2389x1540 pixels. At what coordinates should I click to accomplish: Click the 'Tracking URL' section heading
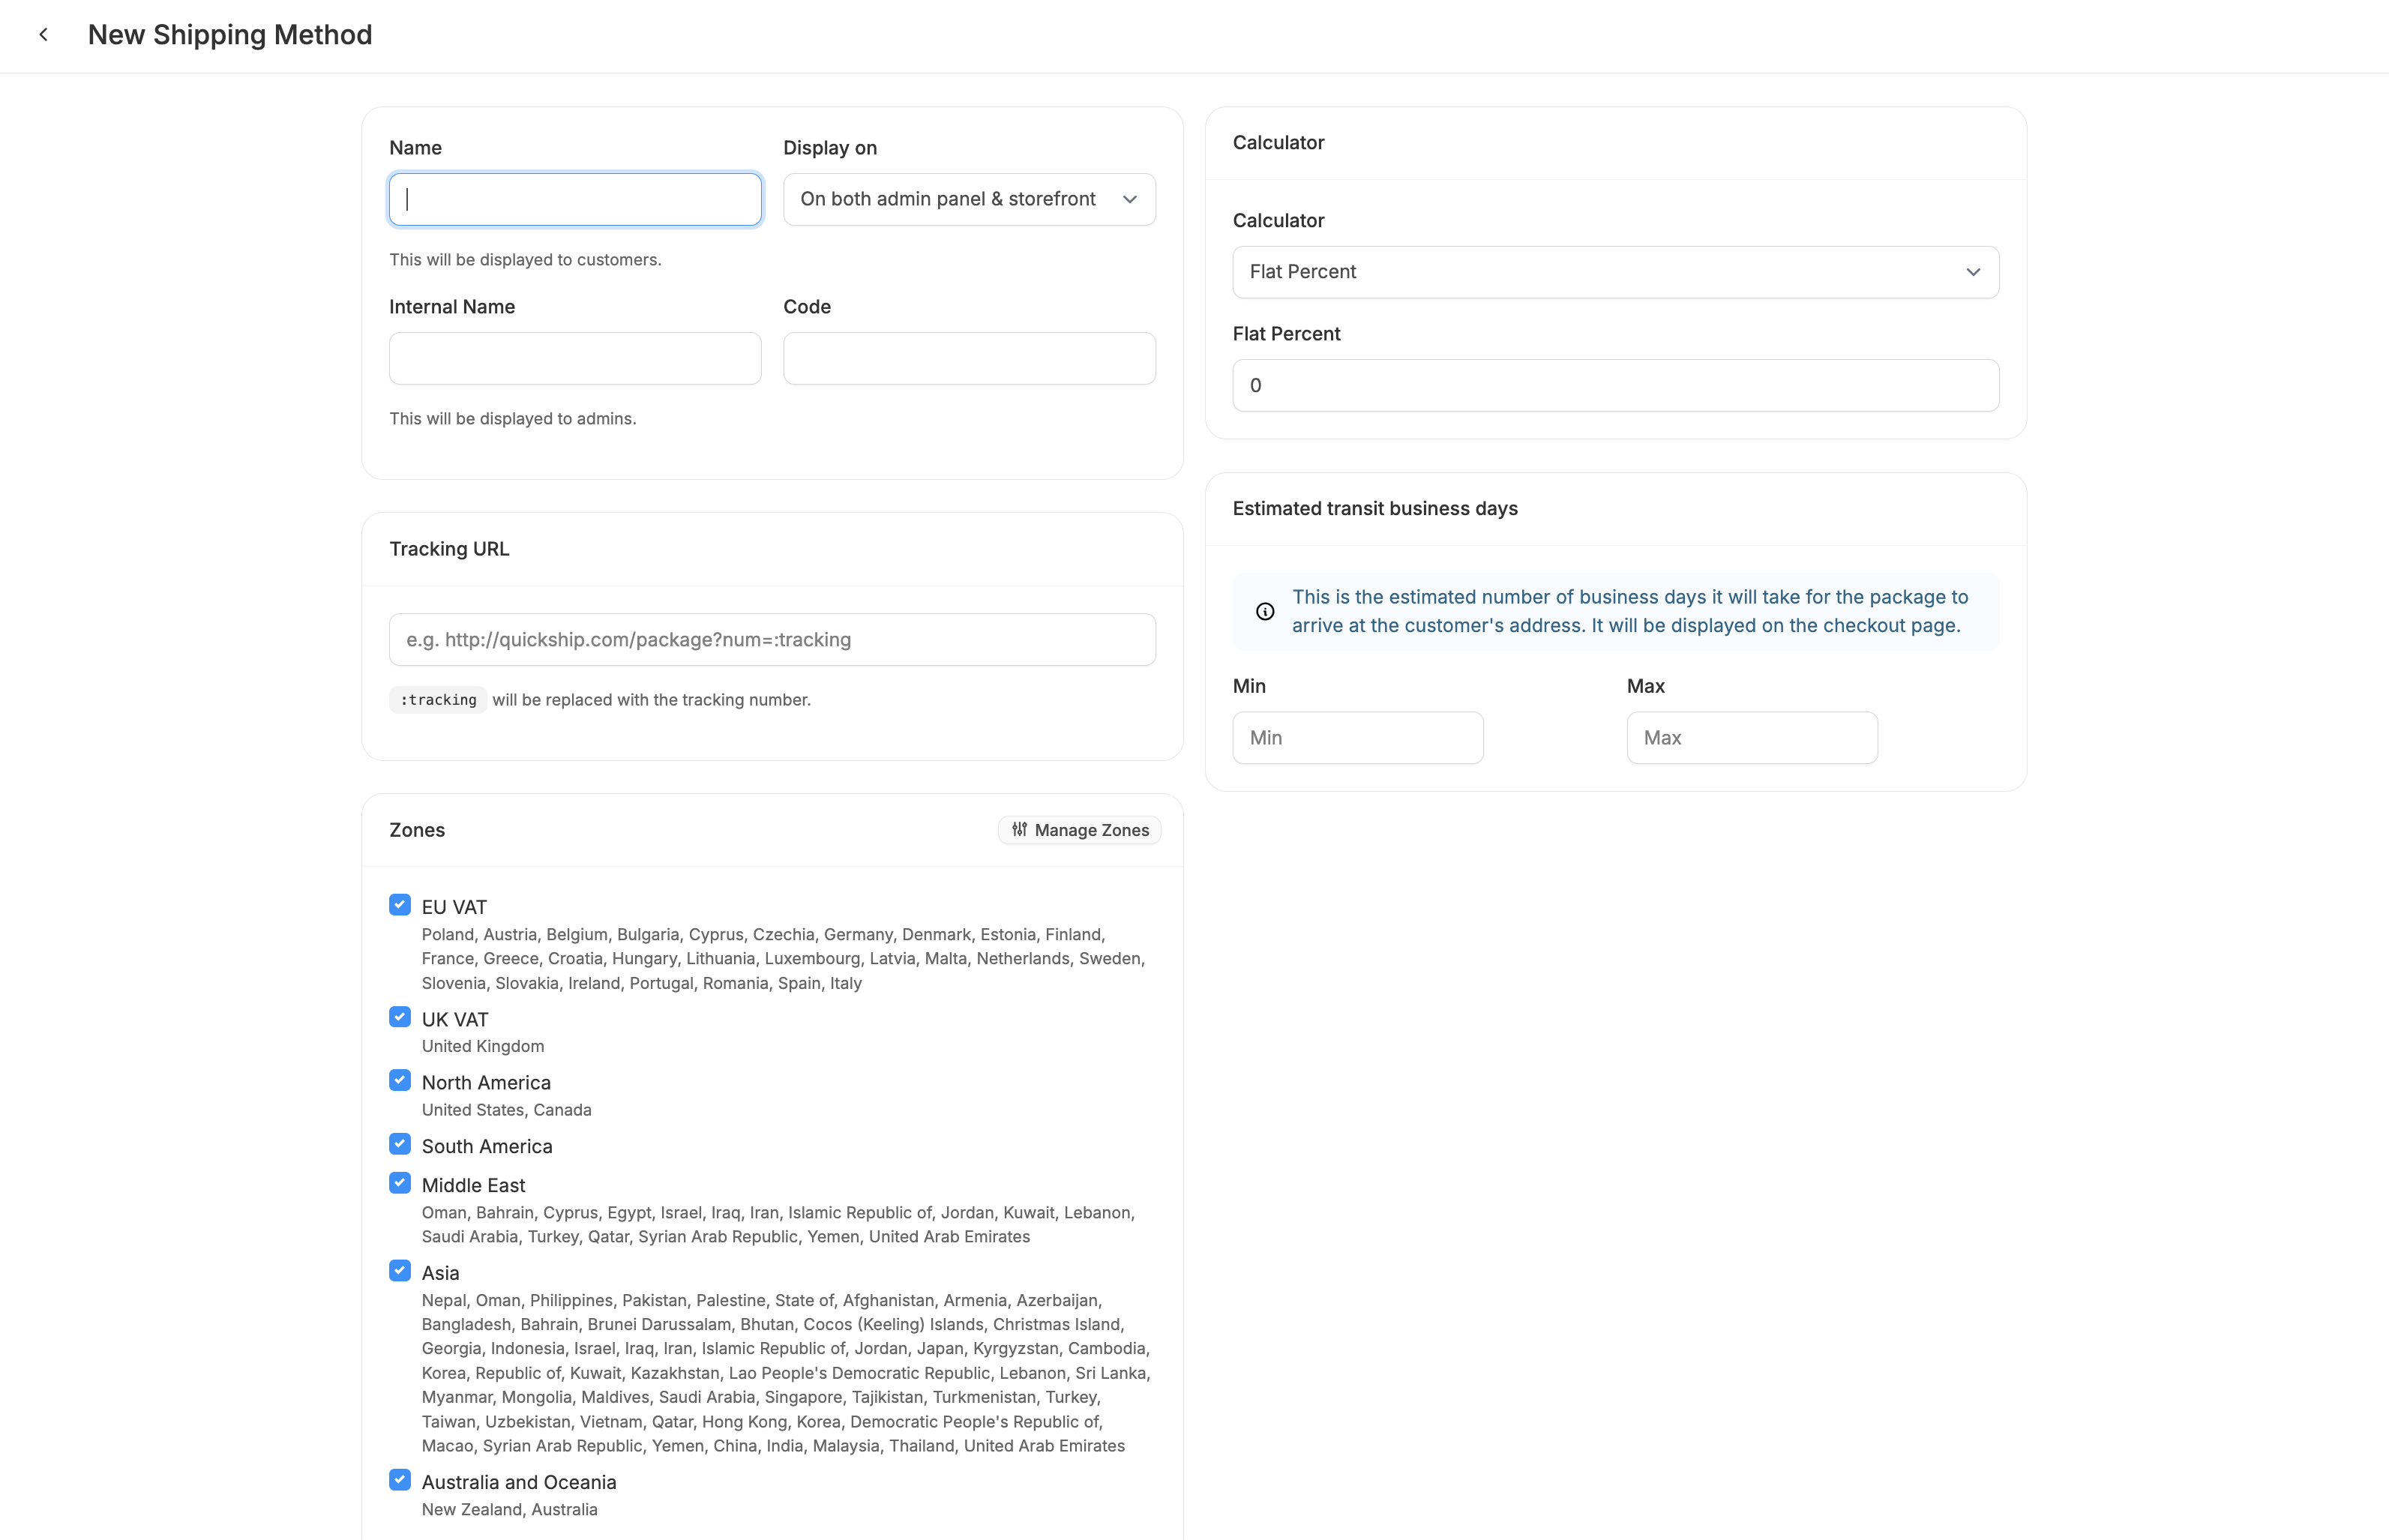(x=449, y=549)
